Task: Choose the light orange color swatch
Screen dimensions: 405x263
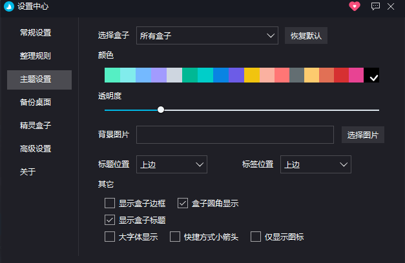Action: click(x=312, y=75)
